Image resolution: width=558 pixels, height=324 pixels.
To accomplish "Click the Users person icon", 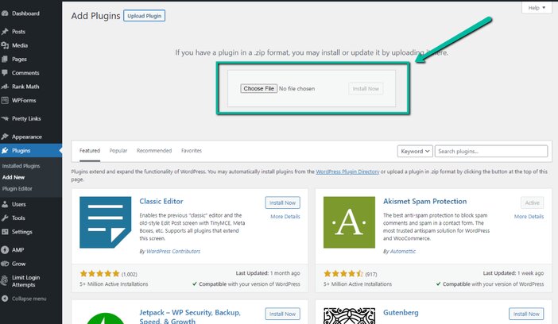I will click(5, 204).
